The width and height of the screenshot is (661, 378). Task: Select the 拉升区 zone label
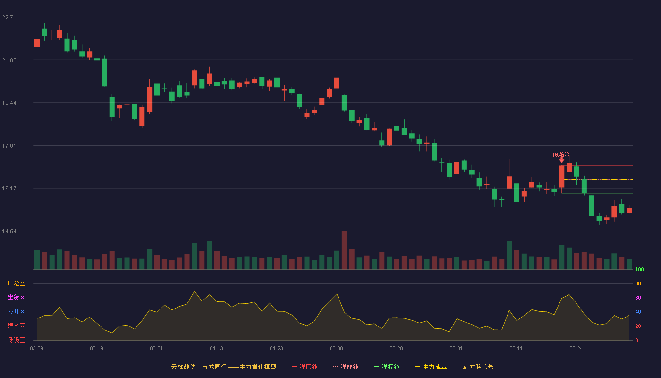point(16,312)
